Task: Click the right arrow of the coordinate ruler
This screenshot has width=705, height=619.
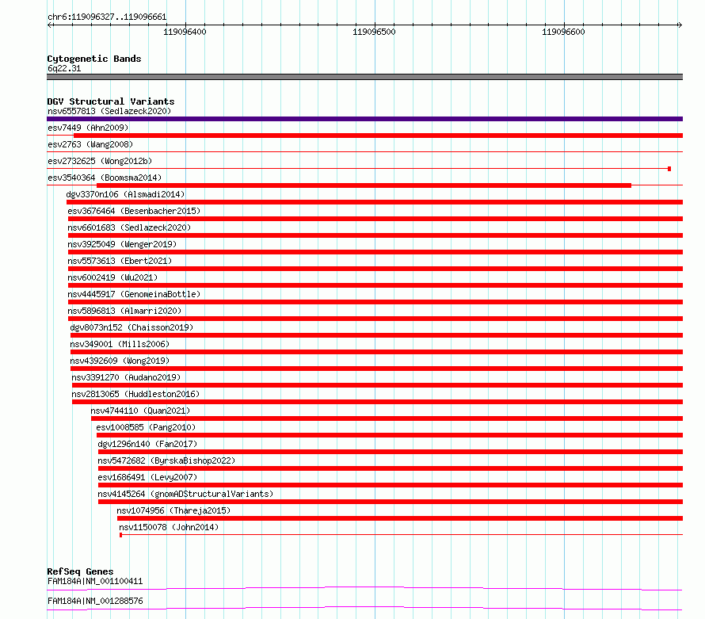Action: click(x=680, y=25)
